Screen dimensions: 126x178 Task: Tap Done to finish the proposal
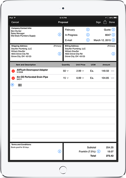click(x=112, y=22)
